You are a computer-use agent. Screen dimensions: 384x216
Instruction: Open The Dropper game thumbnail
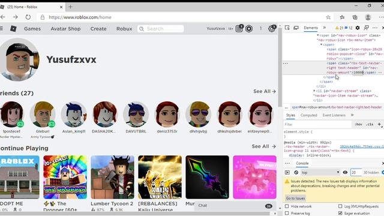coord(65,177)
